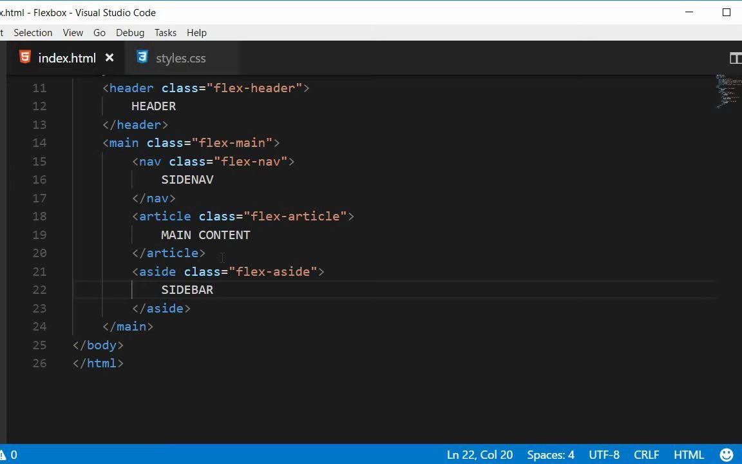Open the feedback smiley icon

(x=726, y=455)
